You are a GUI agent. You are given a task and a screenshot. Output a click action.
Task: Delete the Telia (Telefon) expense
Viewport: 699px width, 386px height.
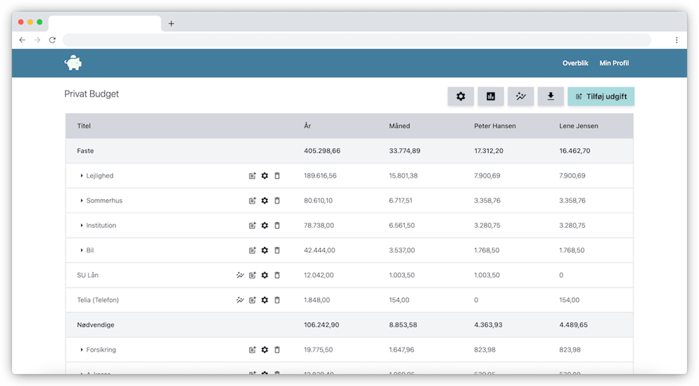click(277, 300)
